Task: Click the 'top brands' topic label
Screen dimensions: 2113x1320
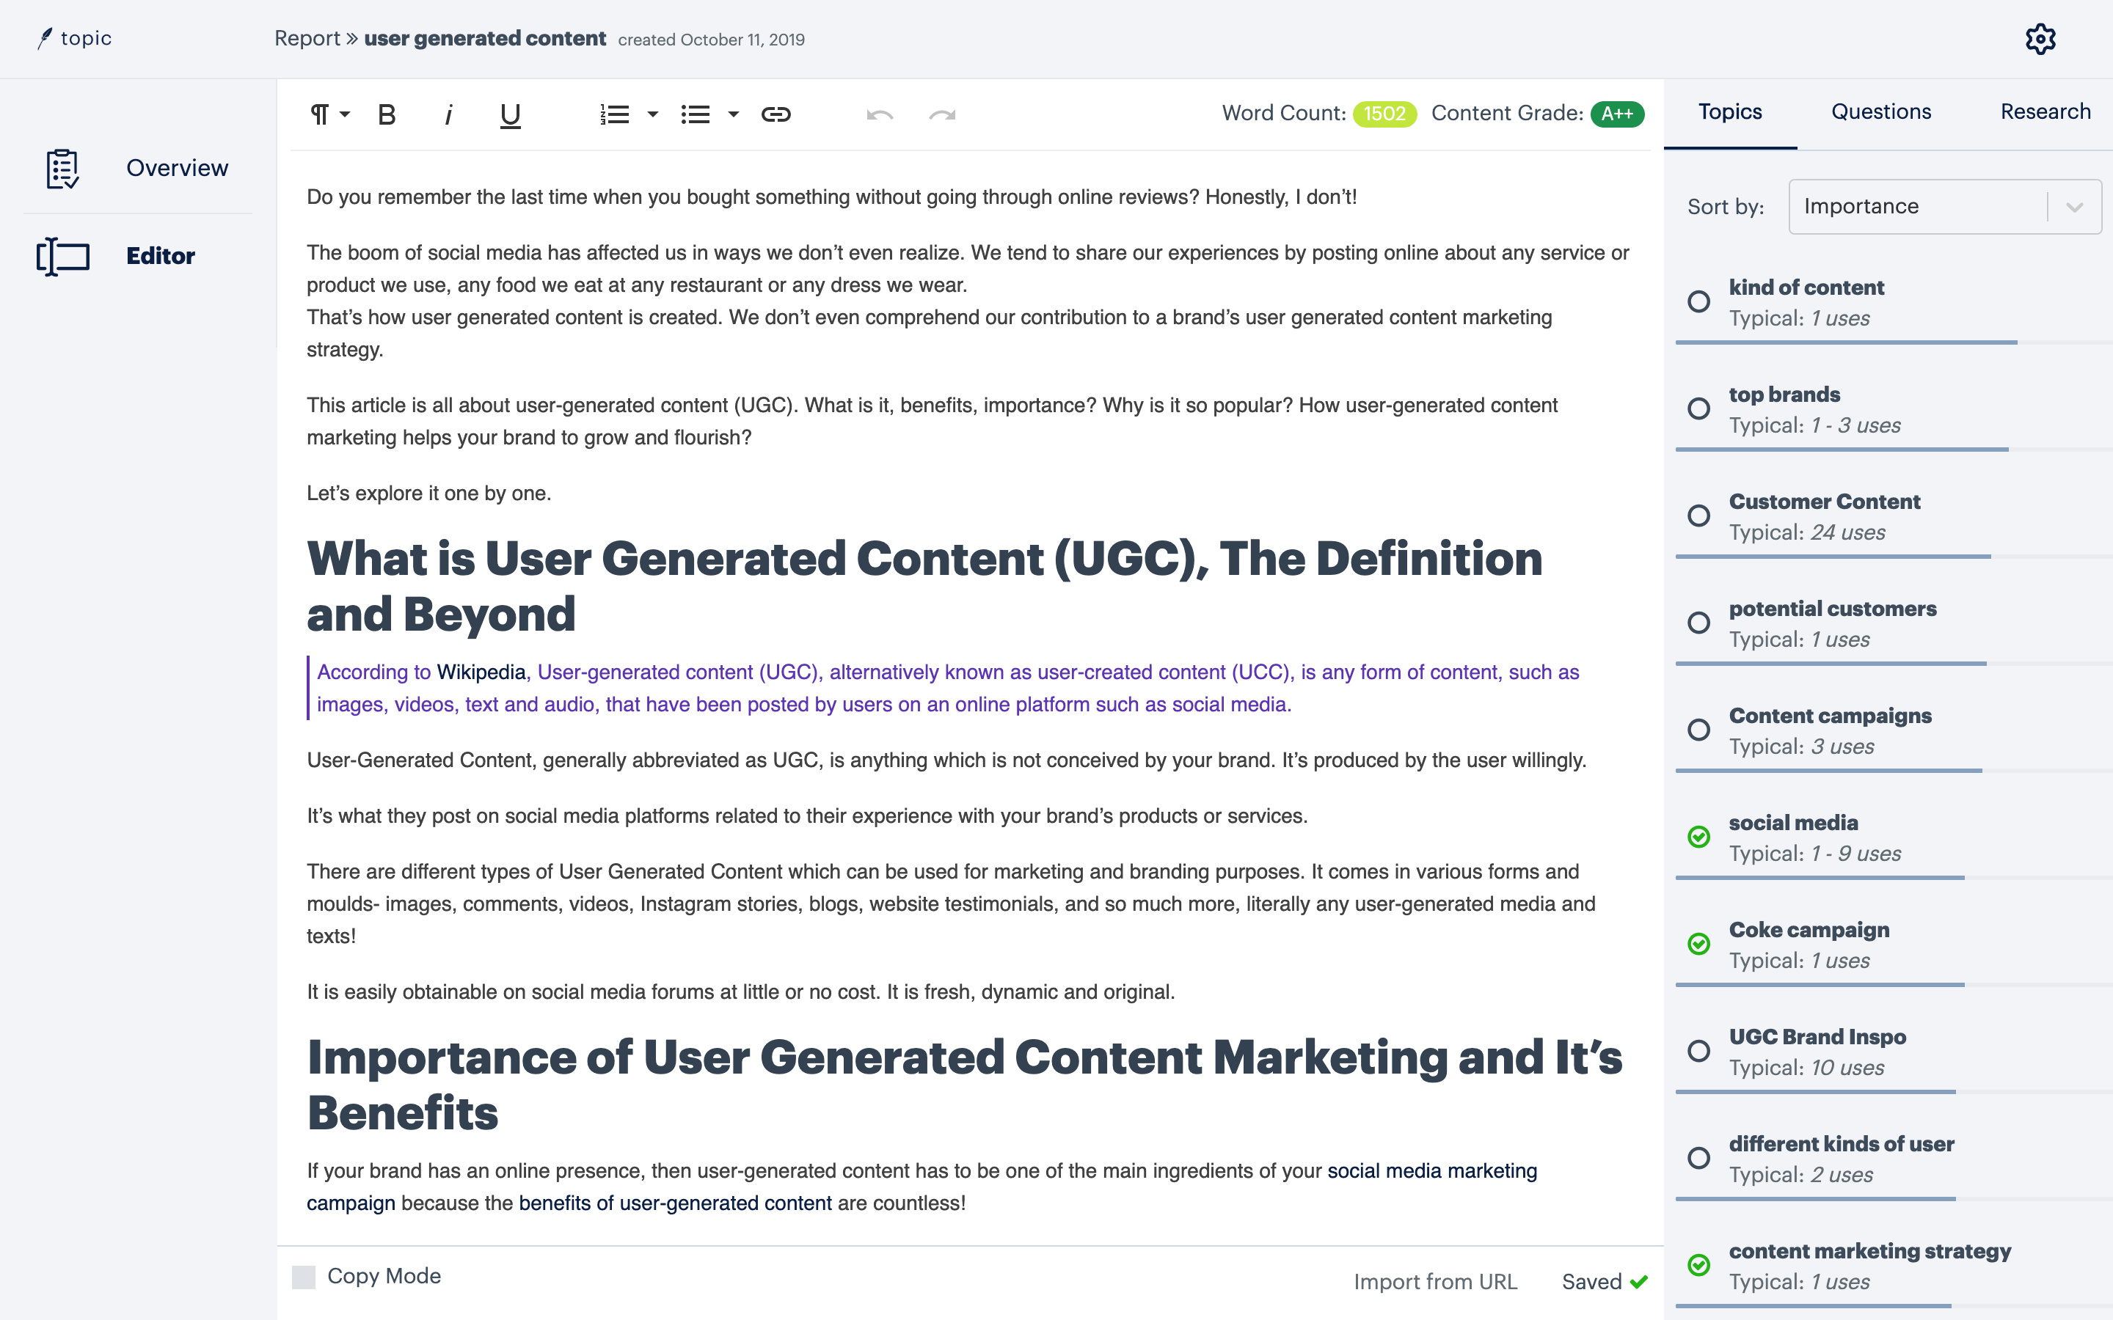Action: (x=1784, y=395)
